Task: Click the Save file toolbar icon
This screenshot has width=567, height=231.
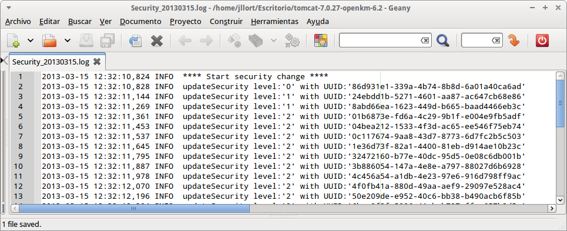Action: tap(87, 40)
